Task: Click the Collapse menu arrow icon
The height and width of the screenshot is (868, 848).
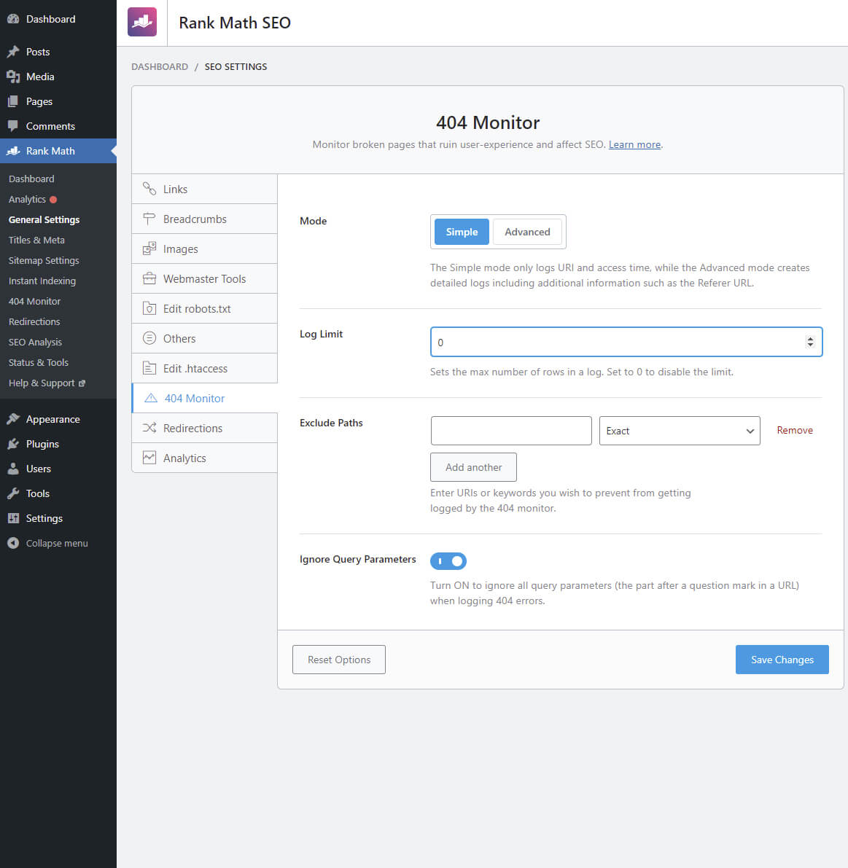Action: coord(13,543)
